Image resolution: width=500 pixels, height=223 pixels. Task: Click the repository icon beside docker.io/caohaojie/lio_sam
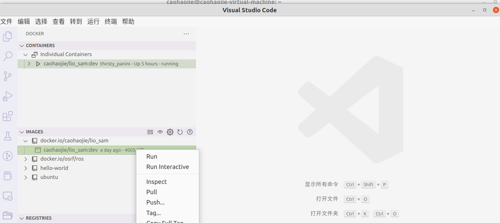34,141
